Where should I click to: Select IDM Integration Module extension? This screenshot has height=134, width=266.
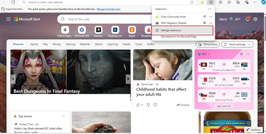[x=173, y=23]
